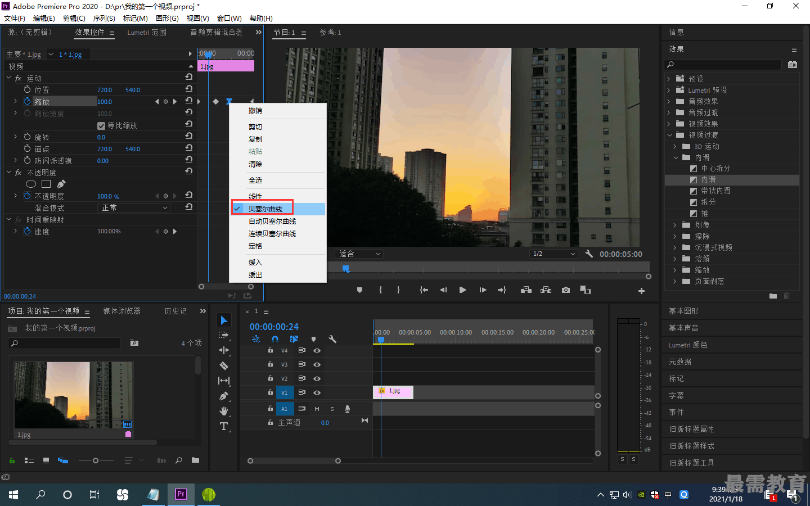Click the free-draw bezier mask pen icon

61,184
